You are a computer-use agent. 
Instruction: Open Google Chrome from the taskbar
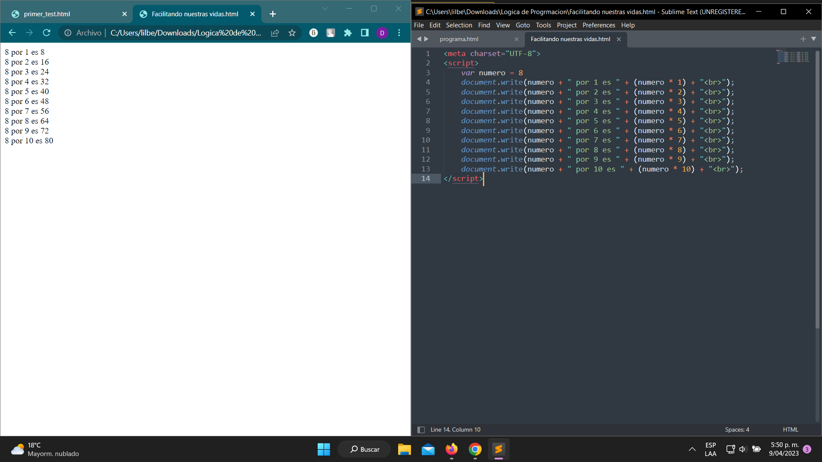(x=475, y=449)
